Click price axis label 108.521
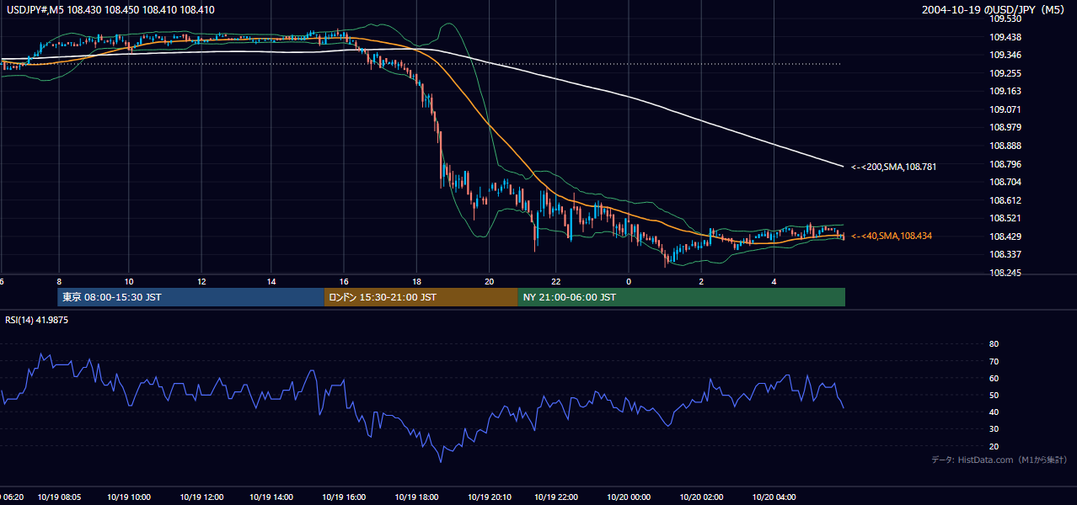Viewport: 1077px width, 505px height. pyautogui.click(x=1005, y=218)
